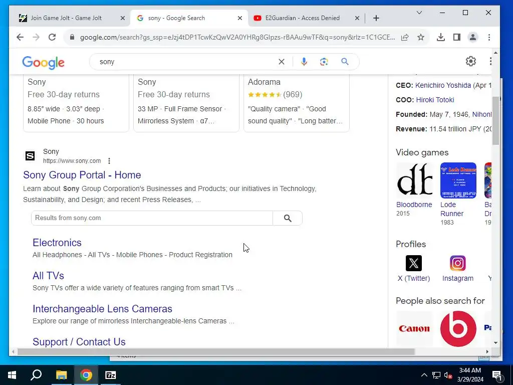
Task: Open the Chrome profile avatar
Action: coord(473,37)
